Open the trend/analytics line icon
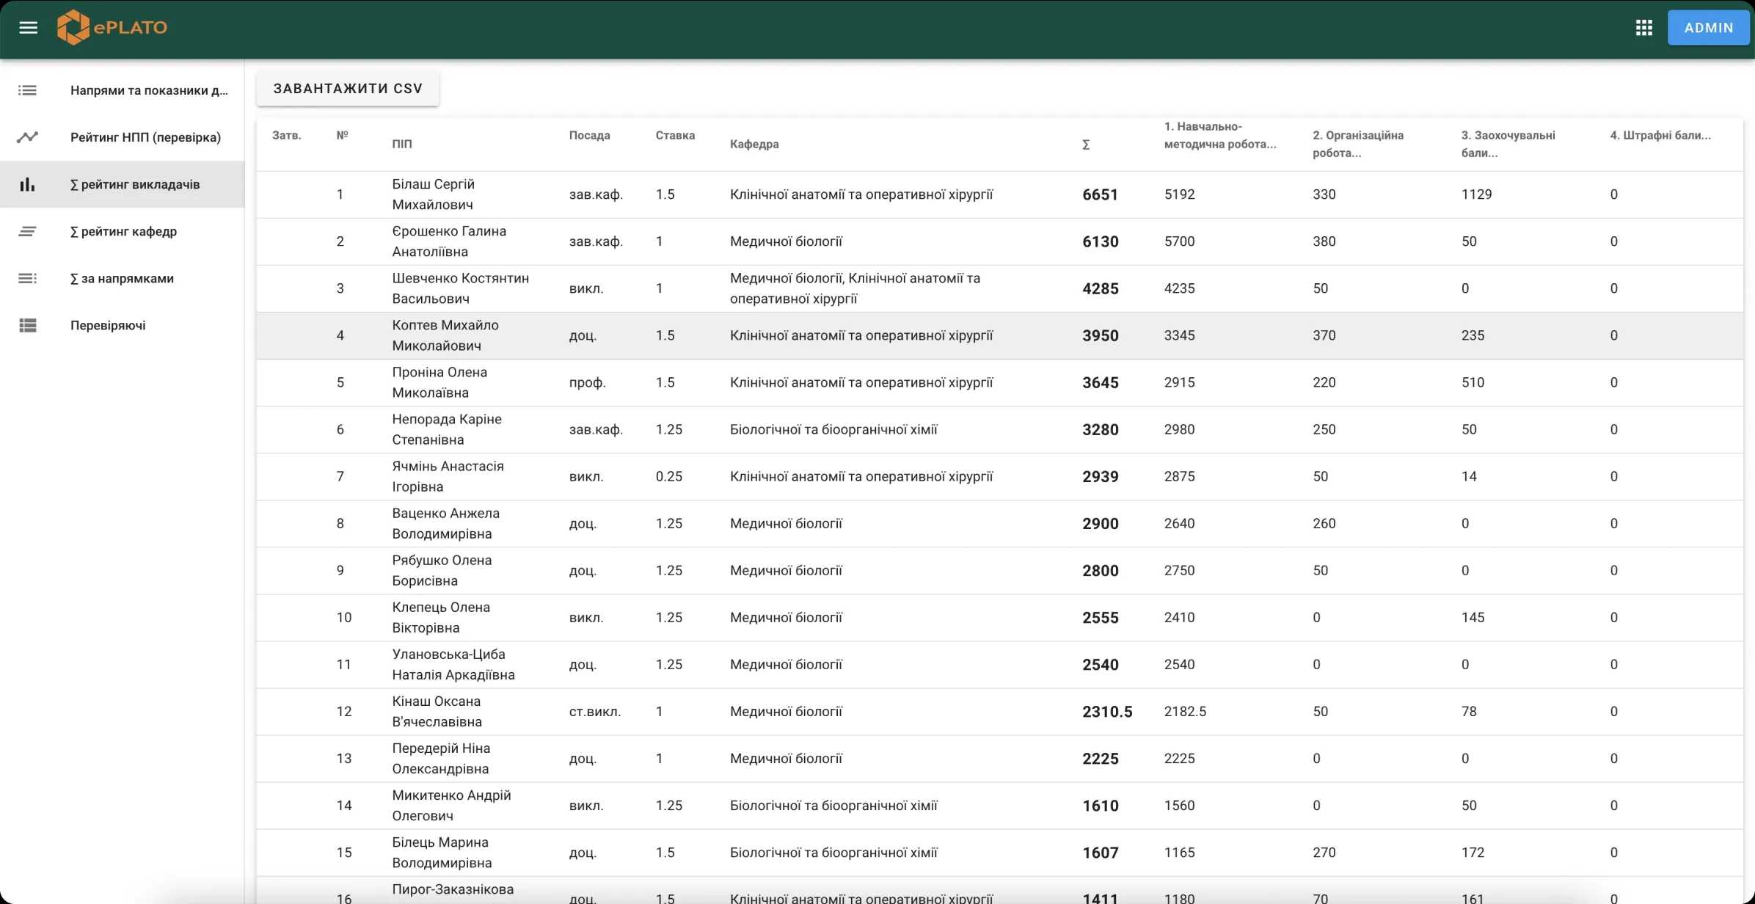 [x=28, y=136]
